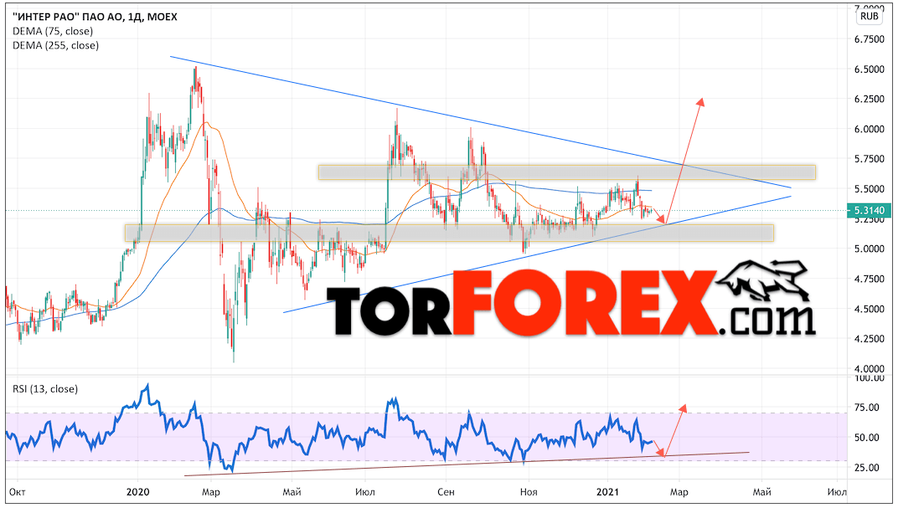Click the 5.5000 price axis value
The height and width of the screenshot is (508, 898).
[869, 189]
